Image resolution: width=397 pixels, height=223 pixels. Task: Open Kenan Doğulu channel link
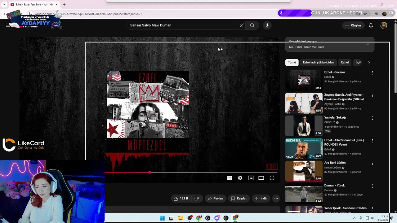[332, 168]
